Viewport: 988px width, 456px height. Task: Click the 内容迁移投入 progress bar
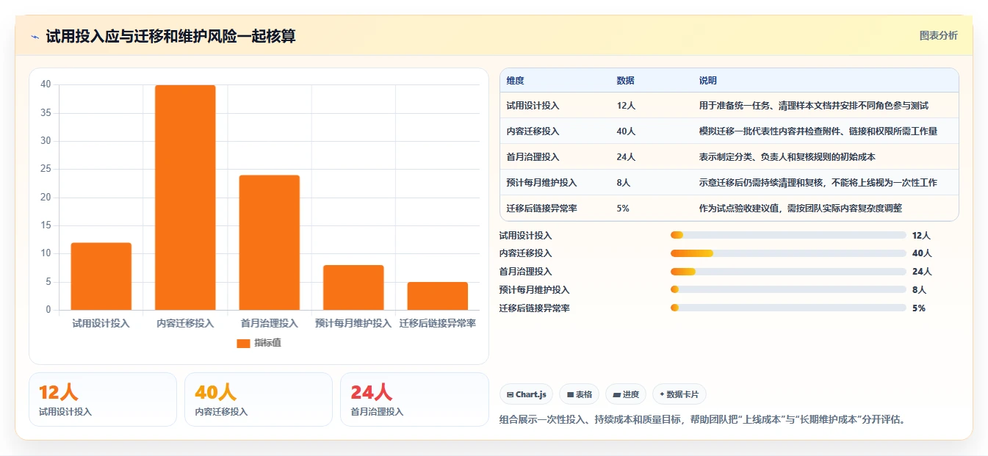[x=788, y=253]
